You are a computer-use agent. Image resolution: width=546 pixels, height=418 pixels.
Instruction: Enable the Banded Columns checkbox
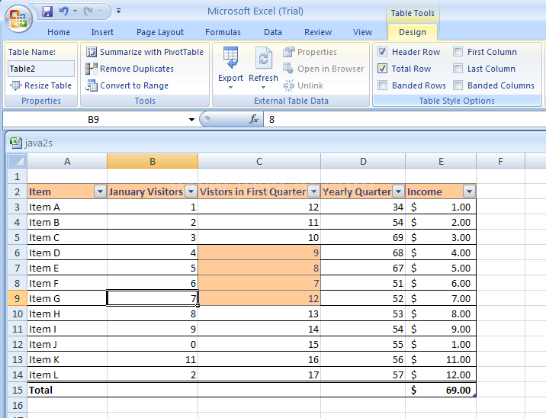click(458, 85)
